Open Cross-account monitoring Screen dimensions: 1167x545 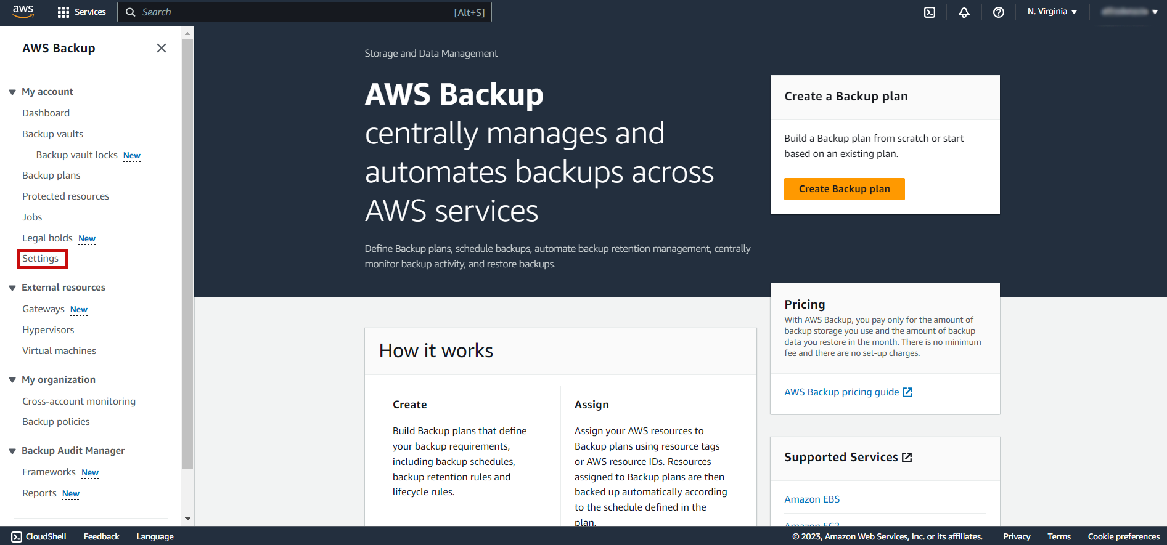tap(79, 402)
